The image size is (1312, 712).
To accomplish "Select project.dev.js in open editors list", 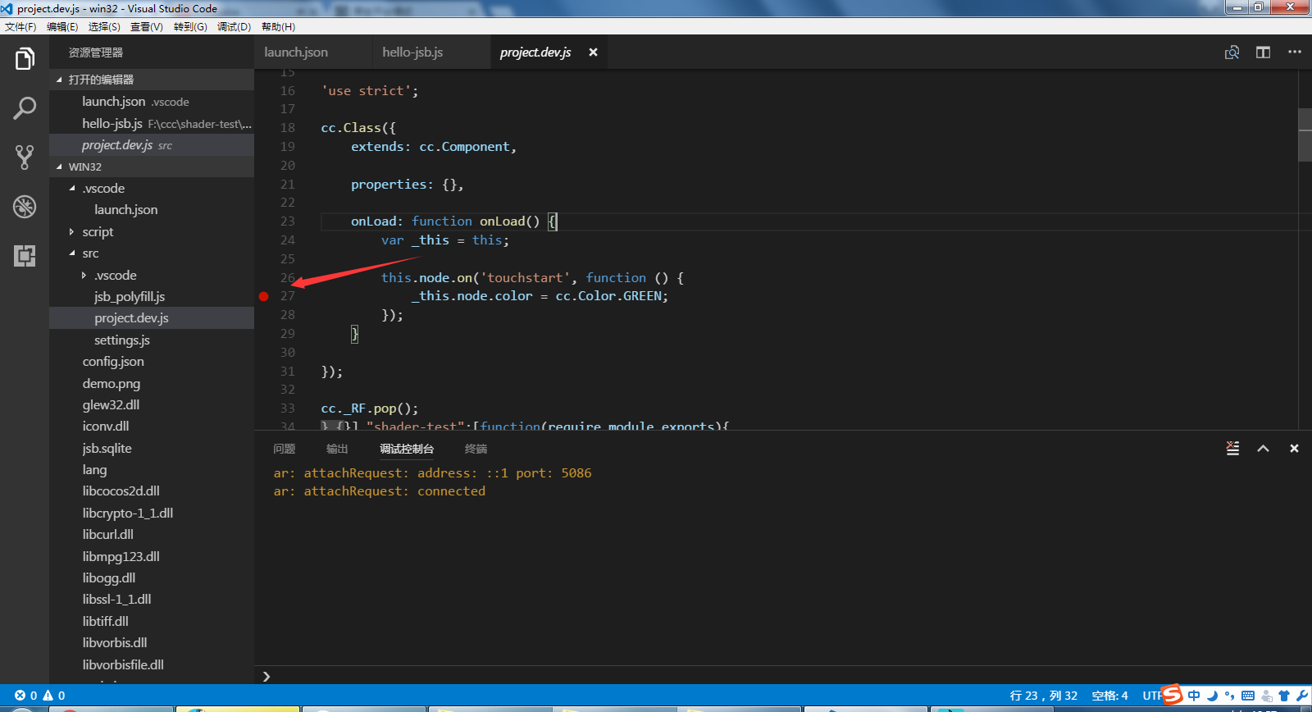I will click(x=152, y=145).
